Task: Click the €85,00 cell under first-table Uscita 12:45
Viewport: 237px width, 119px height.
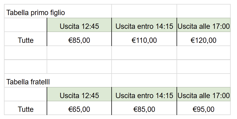Action: pos(79,40)
